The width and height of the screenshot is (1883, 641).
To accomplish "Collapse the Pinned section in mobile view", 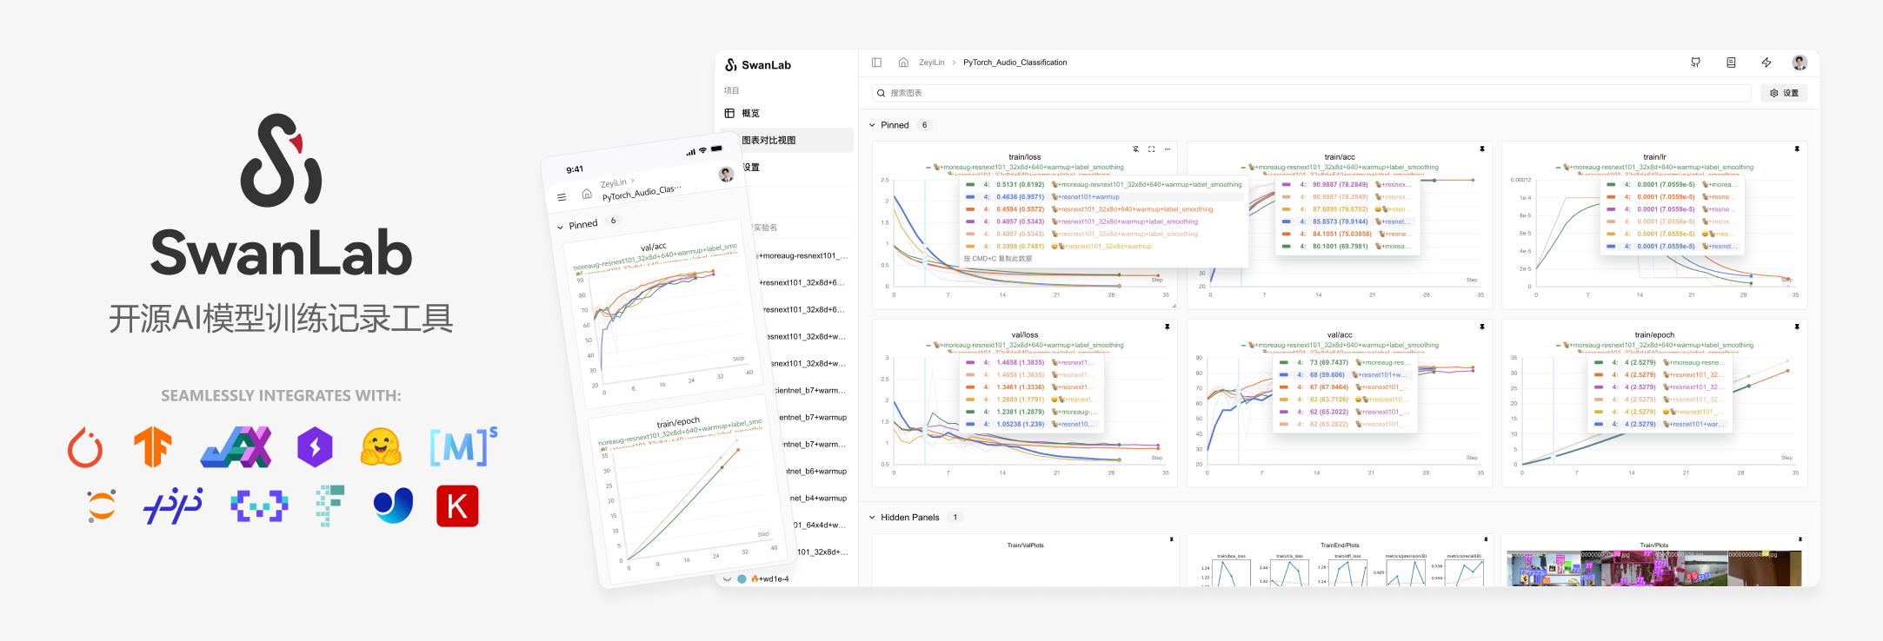I will pos(560,228).
